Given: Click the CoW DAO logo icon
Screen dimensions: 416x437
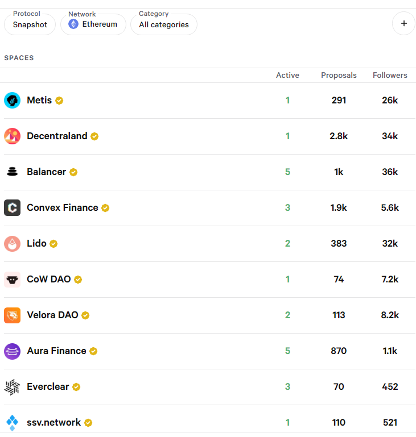Looking at the screenshot, I should [x=12, y=280].
